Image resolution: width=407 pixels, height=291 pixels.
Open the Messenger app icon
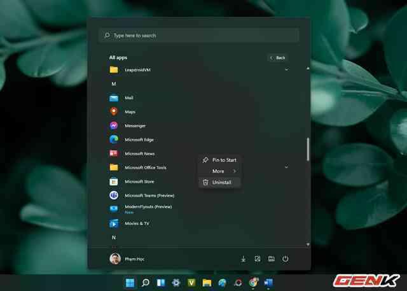114,125
